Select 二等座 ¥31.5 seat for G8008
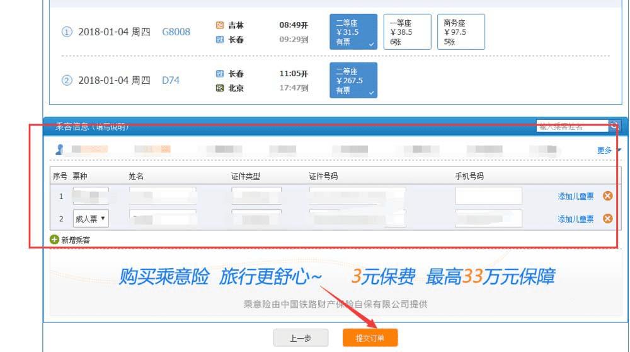630x352 pixels. point(353,32)
